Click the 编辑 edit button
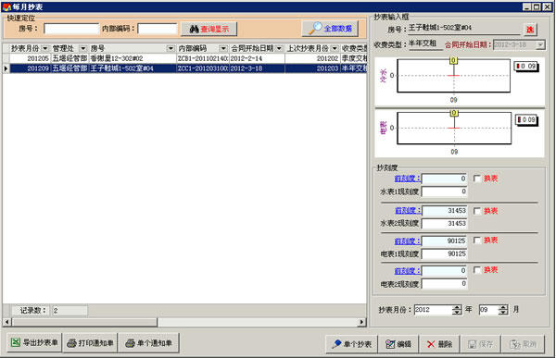This screenshot has width=556, height=358. [x=398, y=344]
